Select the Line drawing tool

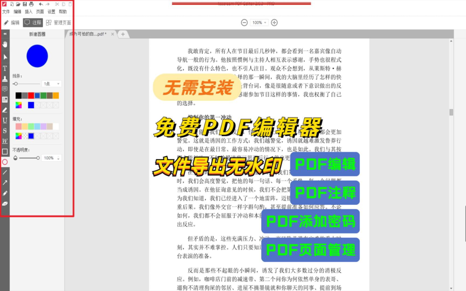point(5,172)
